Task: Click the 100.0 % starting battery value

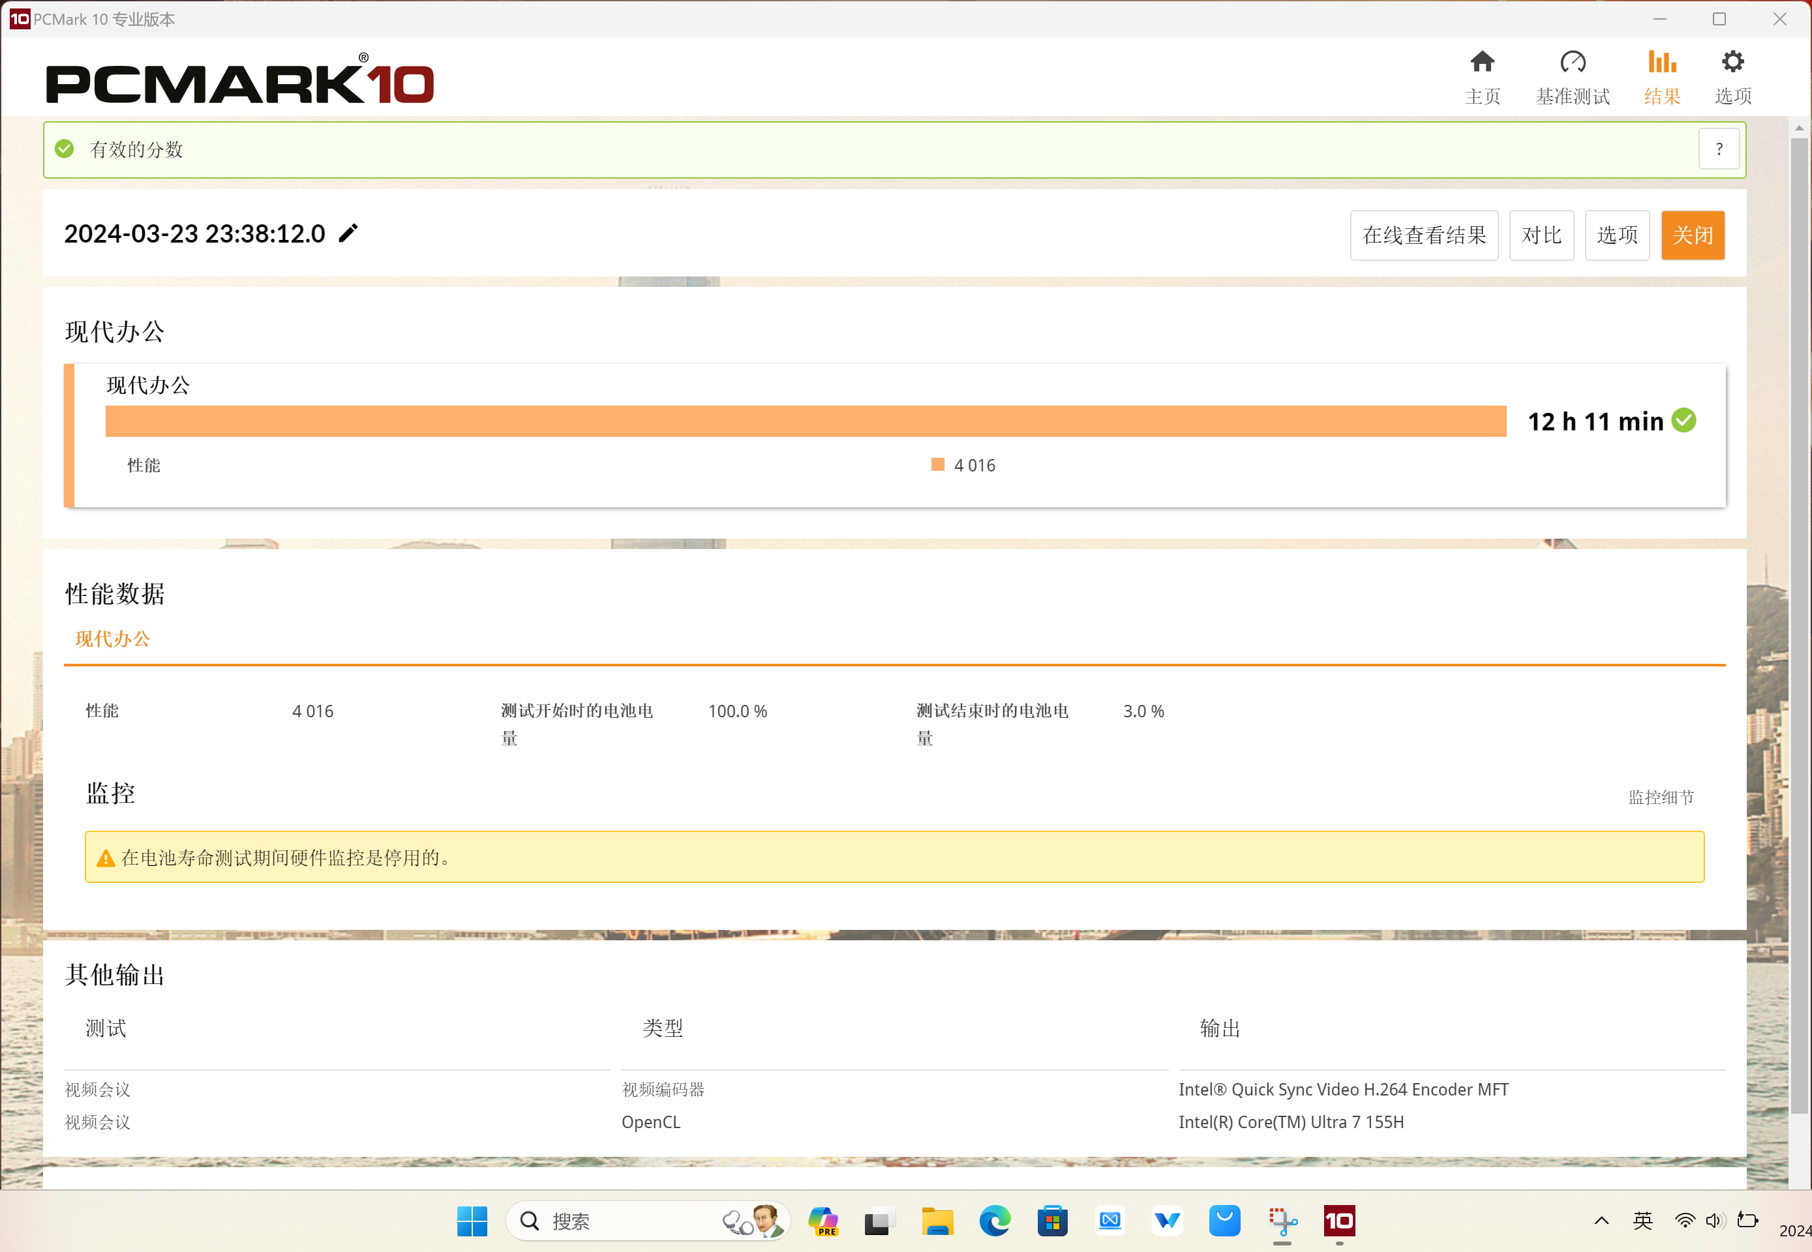Action: [x=737, y=711]
